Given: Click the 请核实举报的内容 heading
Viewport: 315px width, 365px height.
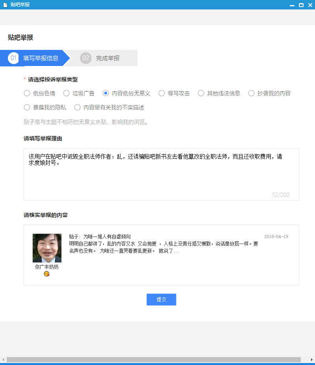Looking at the screenshot, I should (x=46, y=215).
